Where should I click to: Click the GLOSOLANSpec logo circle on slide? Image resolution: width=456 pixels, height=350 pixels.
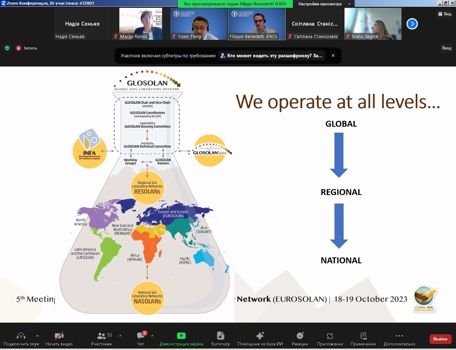(210, 151)
